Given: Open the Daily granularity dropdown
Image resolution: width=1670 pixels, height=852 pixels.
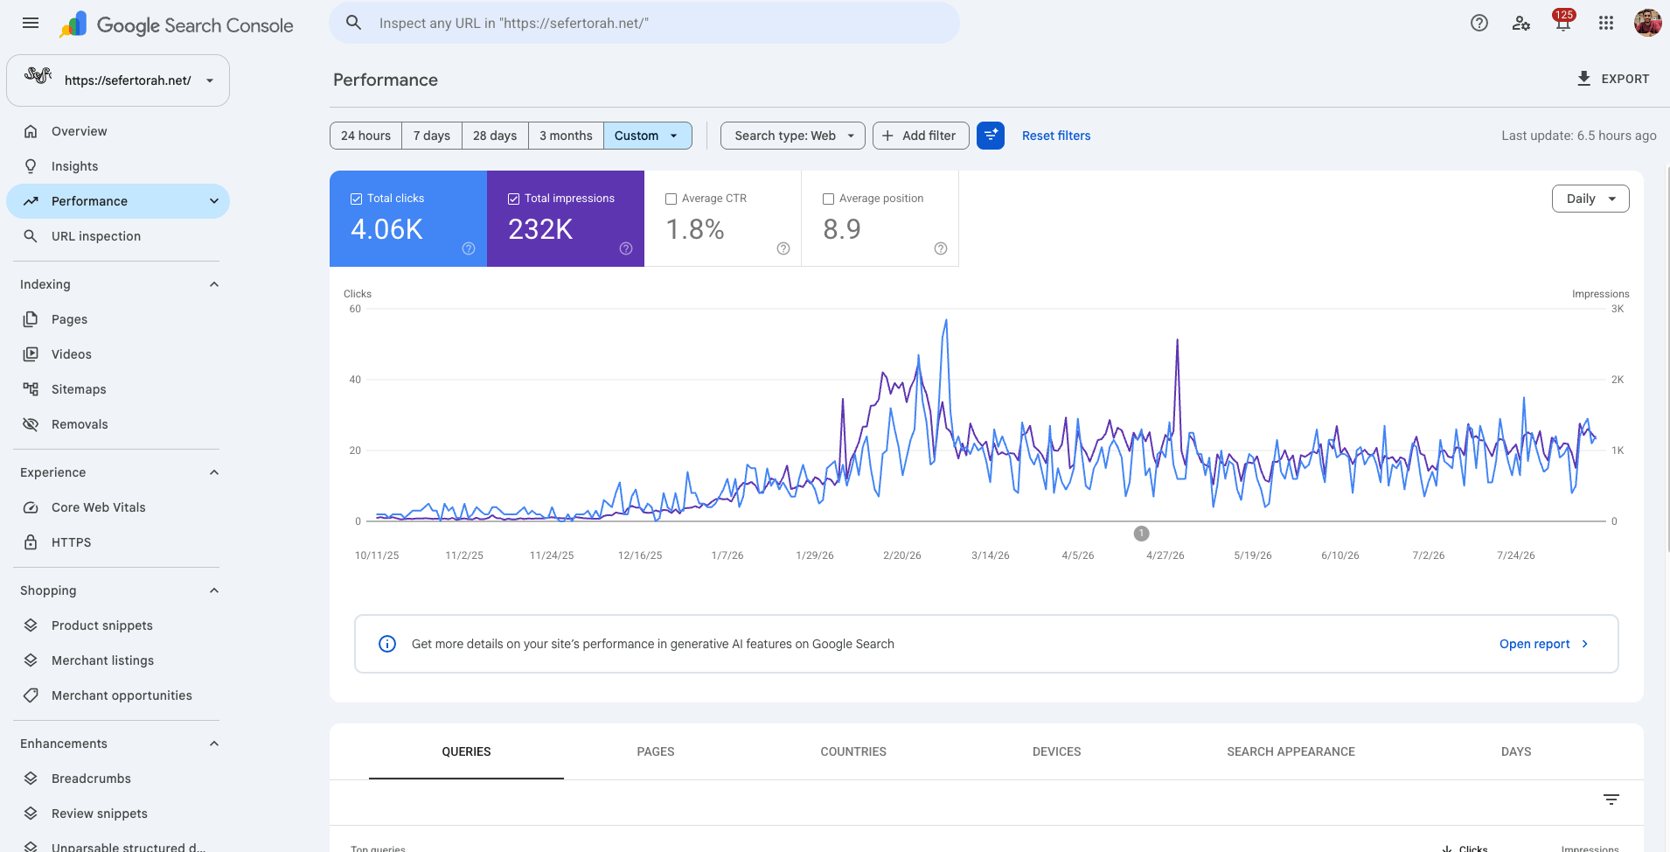Looking at the screenshot, I should point(1590,199).
